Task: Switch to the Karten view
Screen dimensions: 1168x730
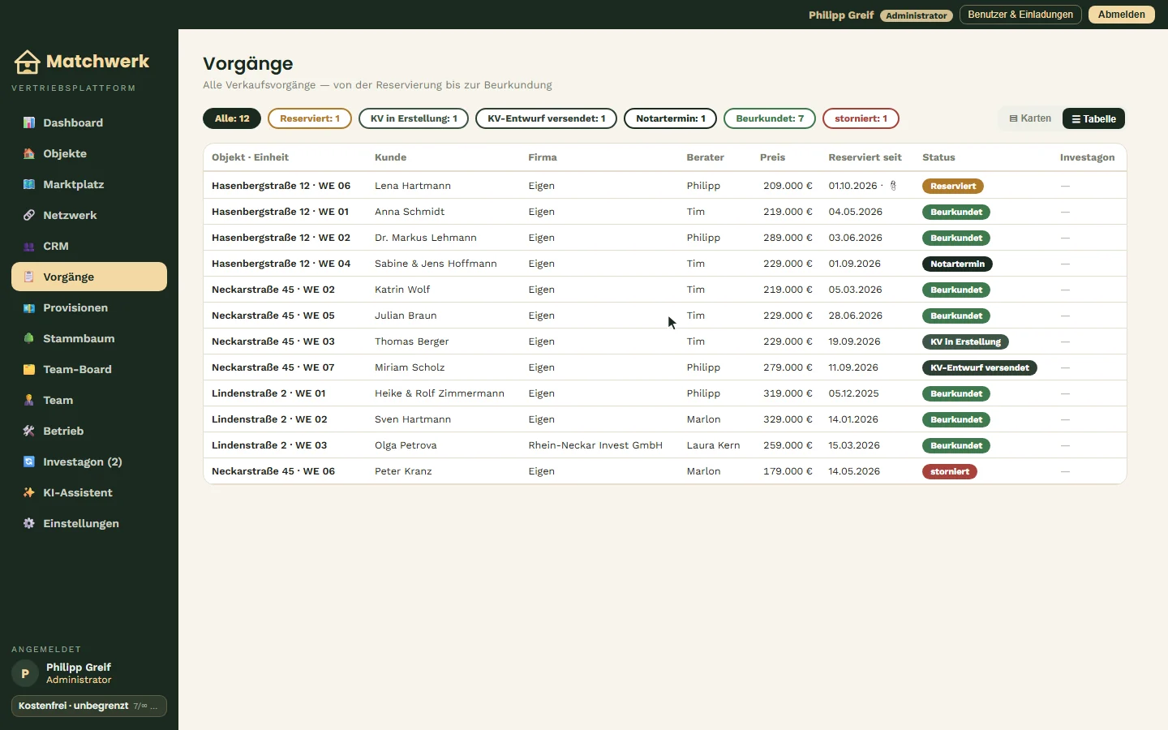Action: point(1030,118)
